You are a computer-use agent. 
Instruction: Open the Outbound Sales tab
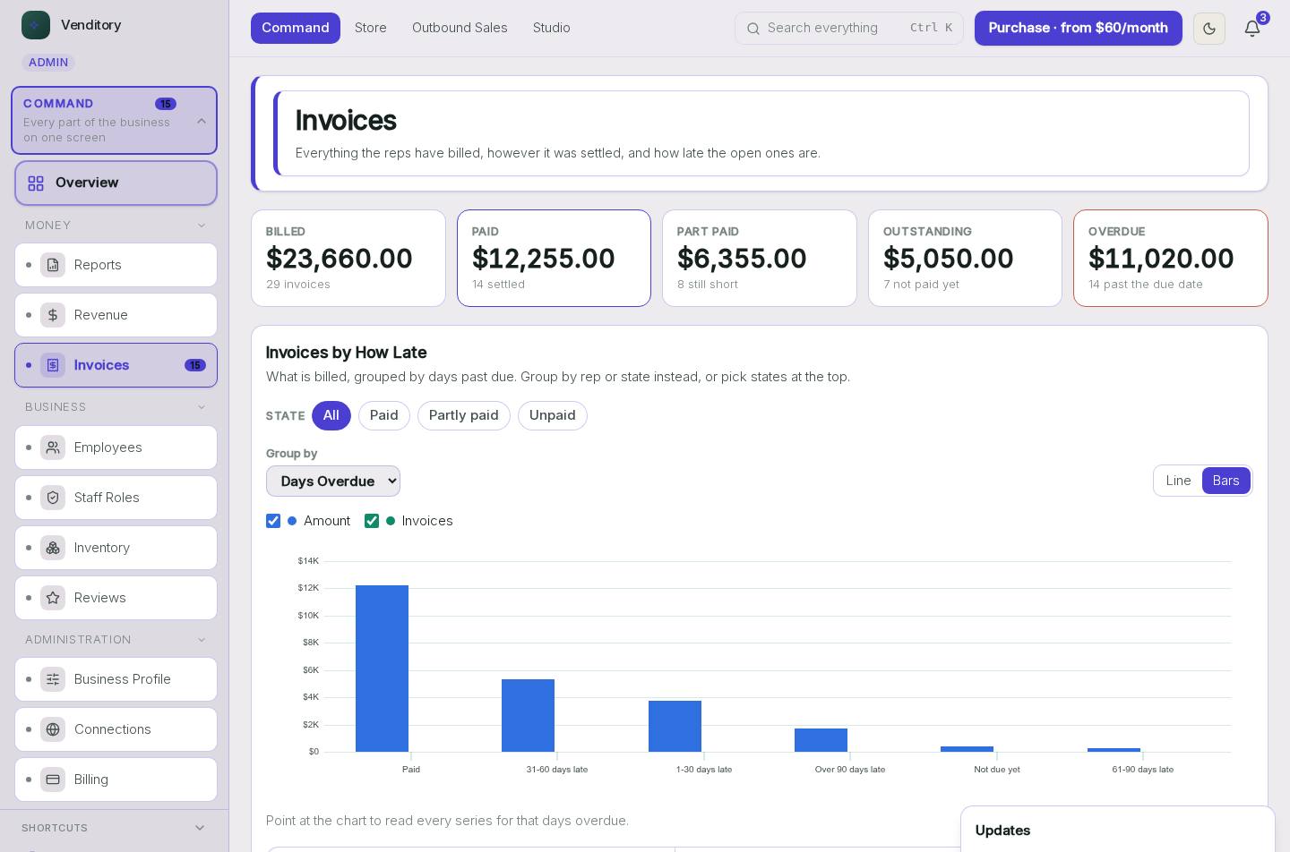click(x=460, y=29)
